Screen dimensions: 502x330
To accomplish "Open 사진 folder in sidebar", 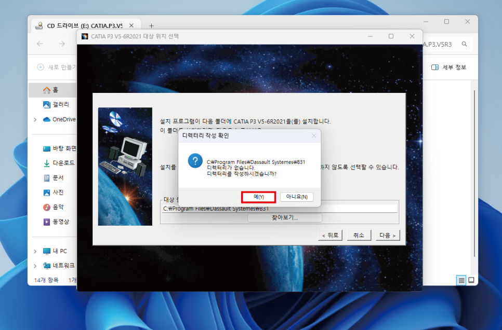I will pyautogui.click(x=54, y=192).
